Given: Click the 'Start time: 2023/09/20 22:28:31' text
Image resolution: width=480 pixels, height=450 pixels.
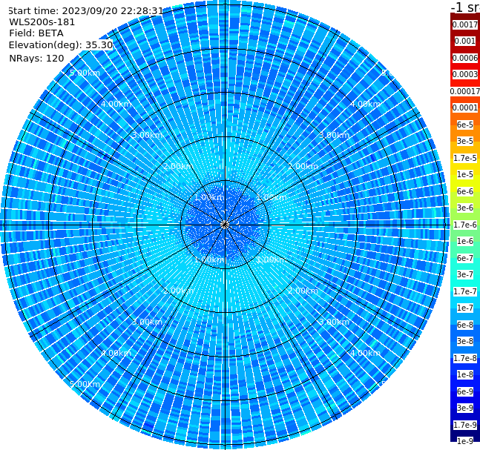Looking at the screenshot, I should [x=85, y=11].
